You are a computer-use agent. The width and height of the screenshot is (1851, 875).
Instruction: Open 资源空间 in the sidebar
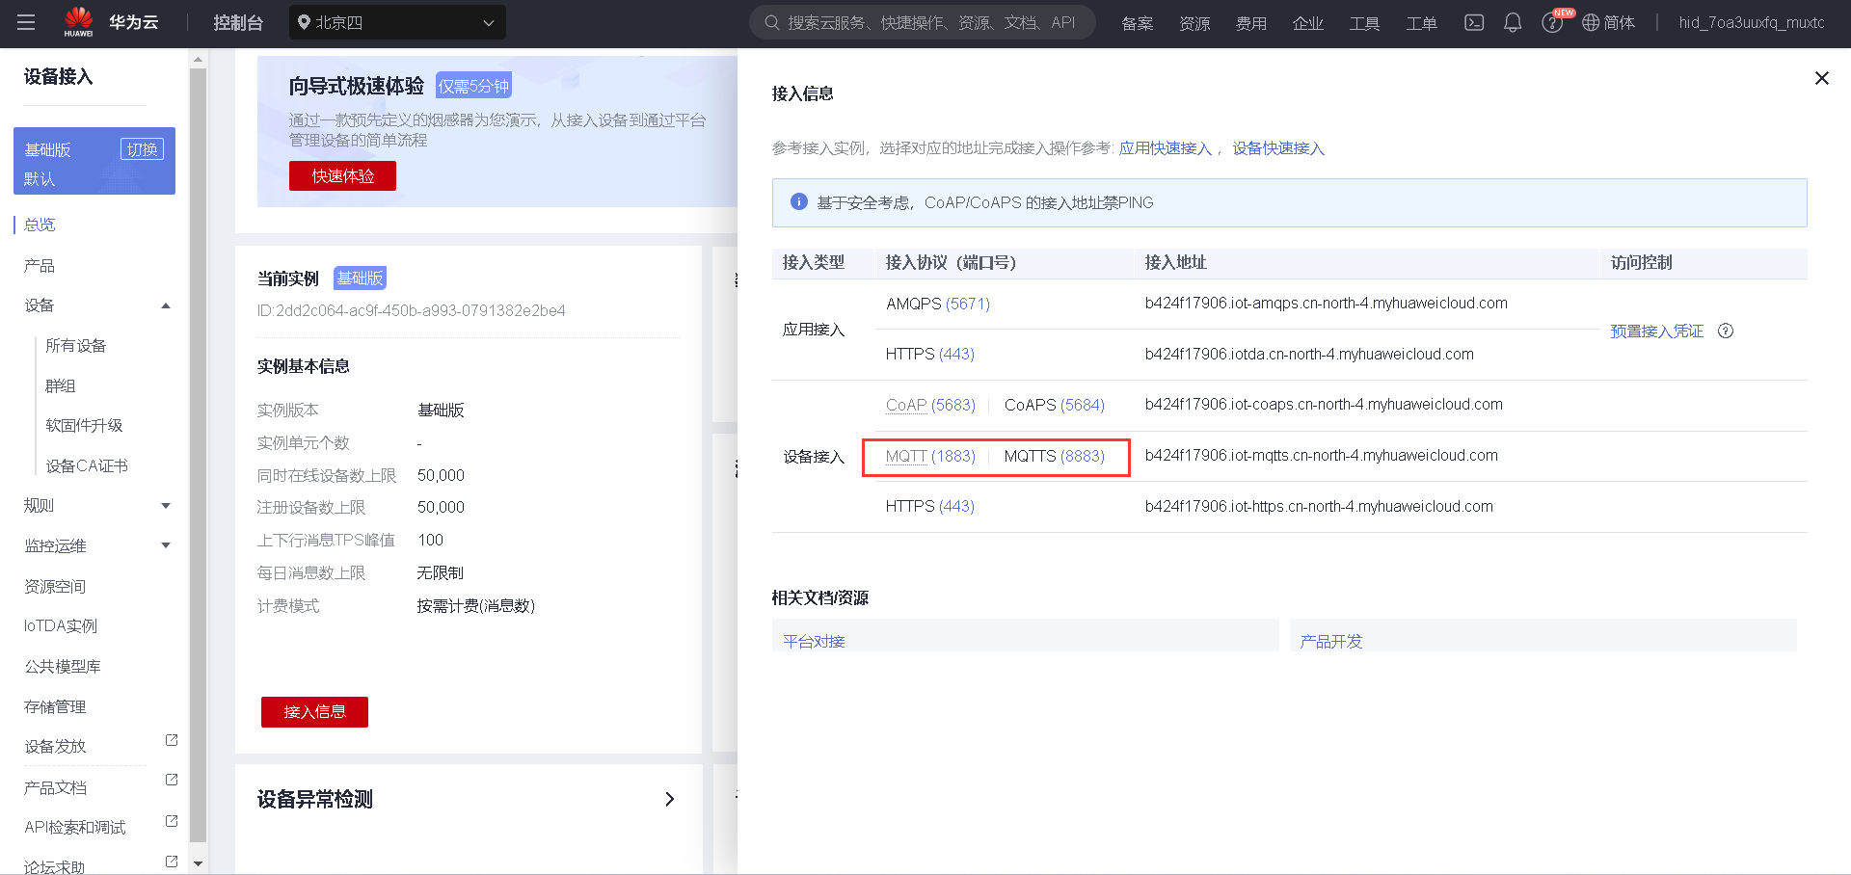click(x=55, y=587)
